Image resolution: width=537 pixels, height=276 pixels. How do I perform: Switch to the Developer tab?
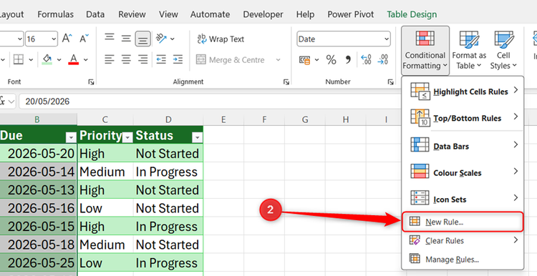(x=263, y=14)
